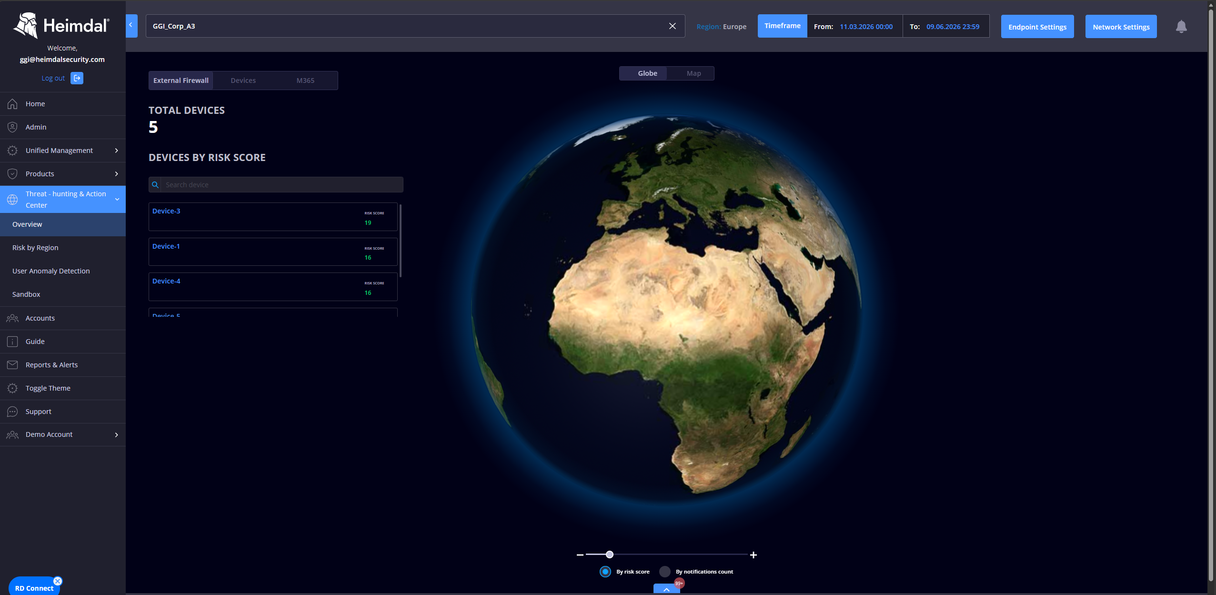Open Device-1 details link
Viewport: 1216px width, 595px height.
tap(166, 246)
